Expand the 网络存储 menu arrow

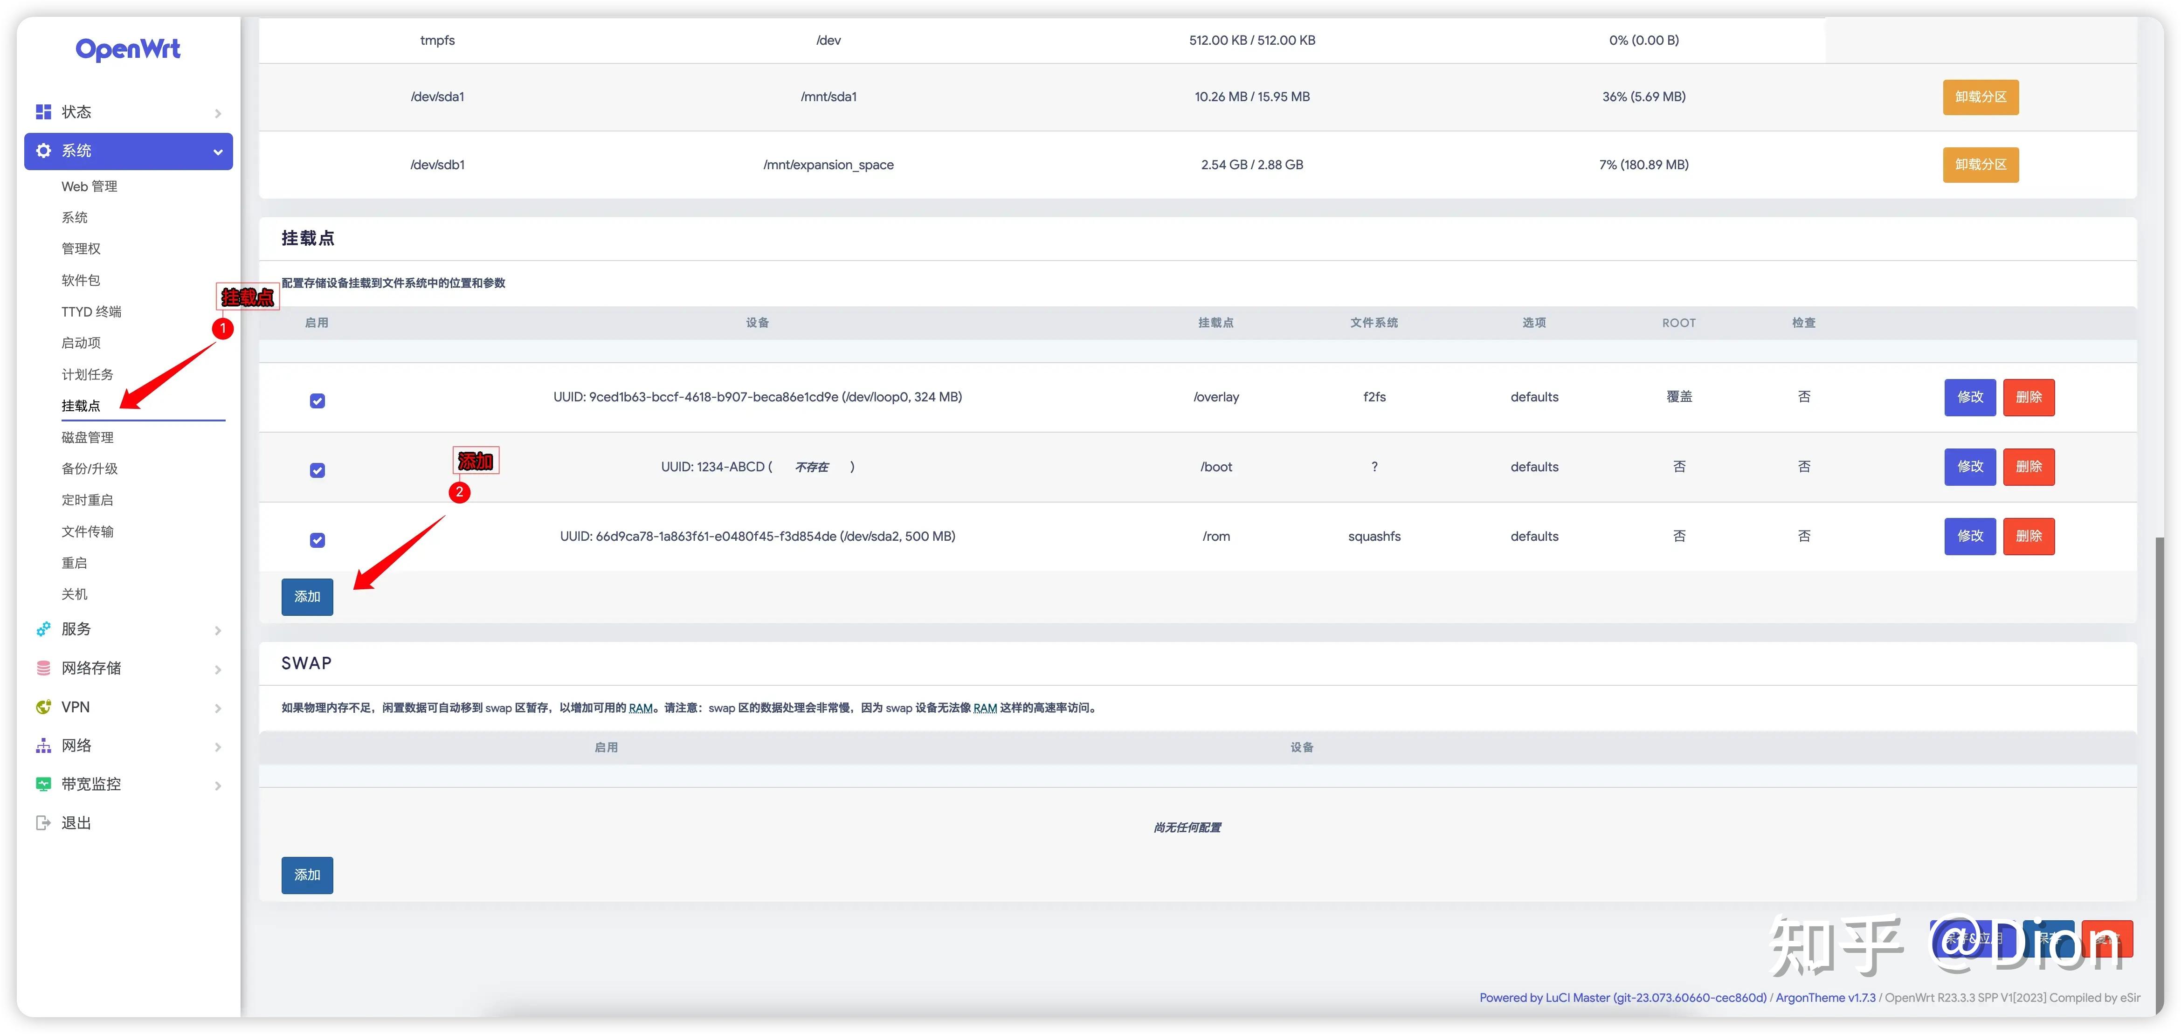click(x=218, y=670)
